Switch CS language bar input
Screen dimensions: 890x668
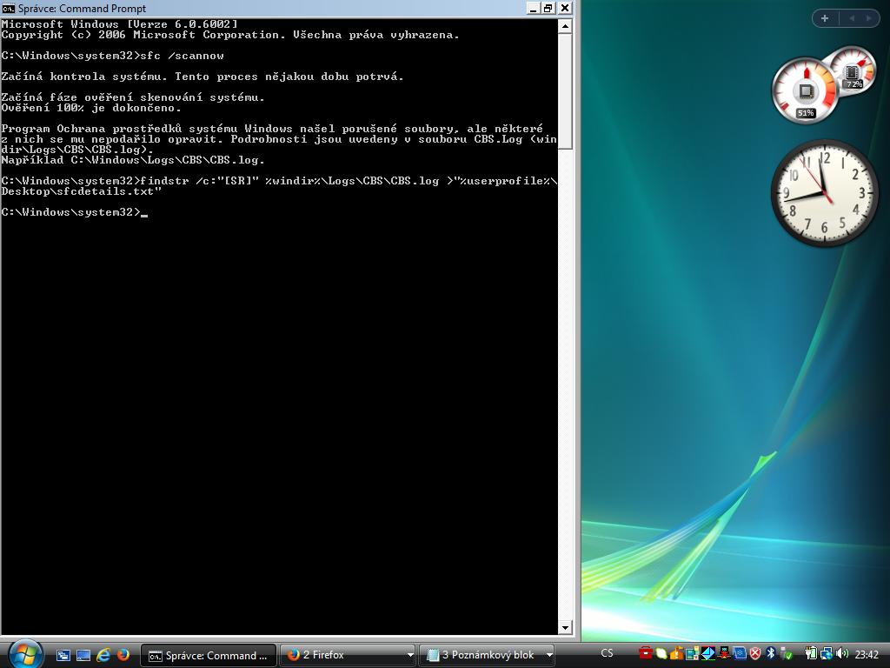coord(607,654)
